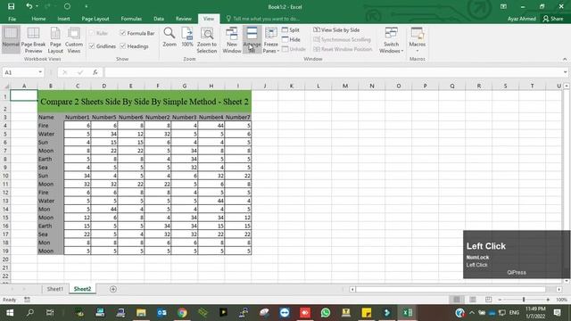The width and height of the screenshot is (571, 321).
Task: Toggle the Gridlines checkbox
Action: pos(92,46)
